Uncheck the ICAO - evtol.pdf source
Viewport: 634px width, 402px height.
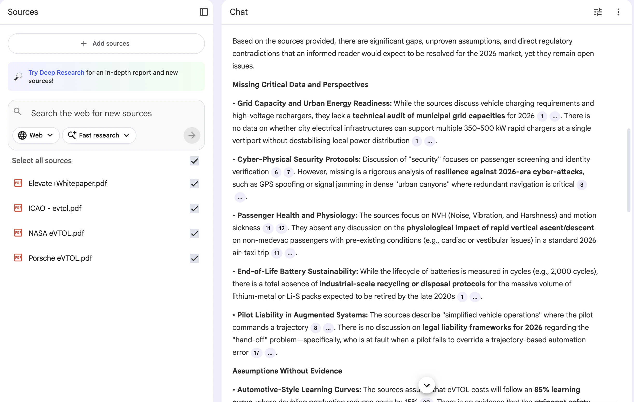pos(194,209)
